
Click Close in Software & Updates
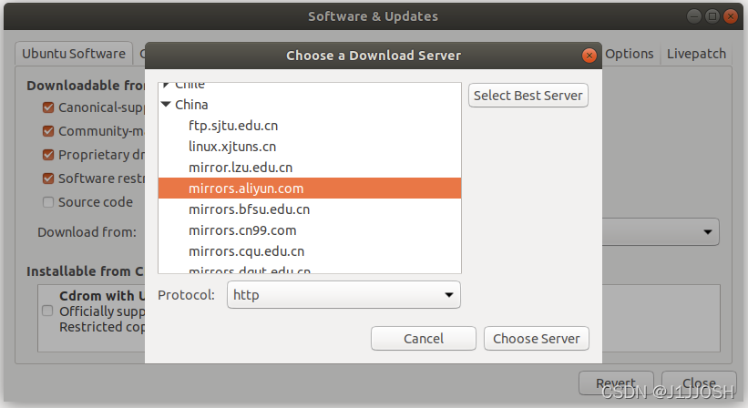pyautogui.click(x=699, y=382)
